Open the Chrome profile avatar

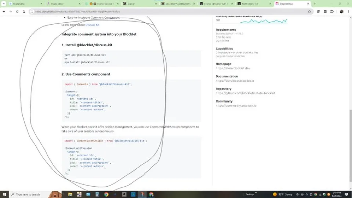(x=341, y=11)
